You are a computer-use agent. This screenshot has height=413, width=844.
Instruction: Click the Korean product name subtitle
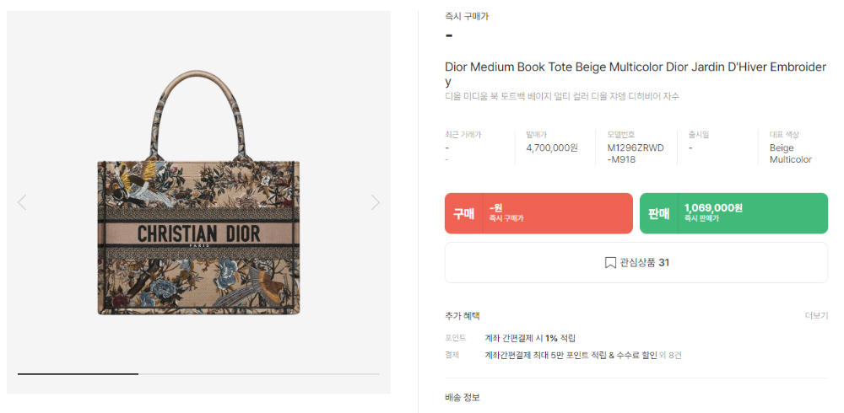[562, 97]
